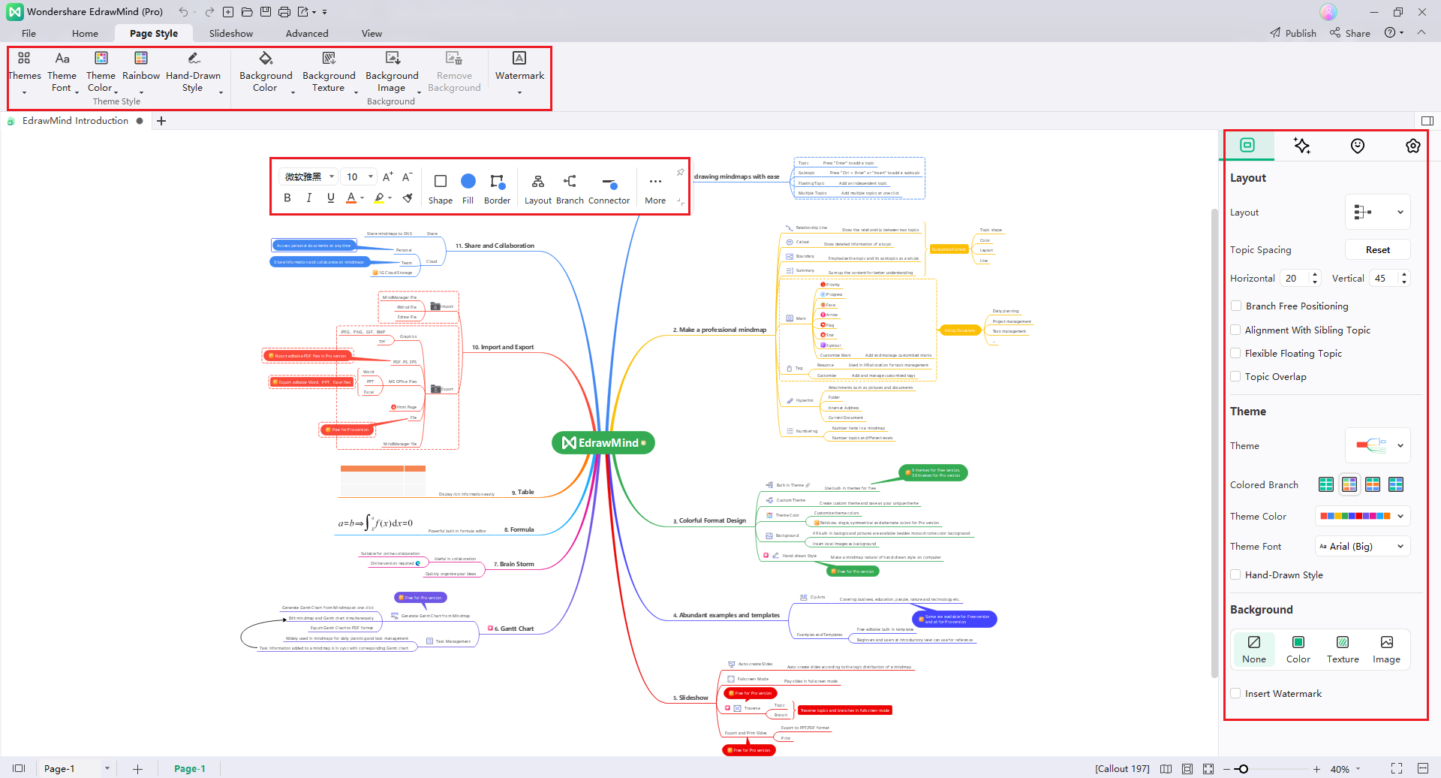Add a new page in status bar
1441x778 pixels.
pyautogui.click(x=137, y=769)
